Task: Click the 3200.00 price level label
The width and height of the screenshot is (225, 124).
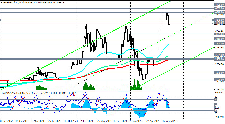Action: click(219, 44)
